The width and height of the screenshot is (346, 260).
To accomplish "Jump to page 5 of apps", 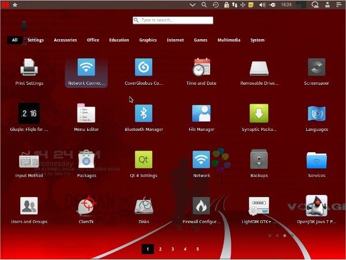I will (x=197, y=249).
